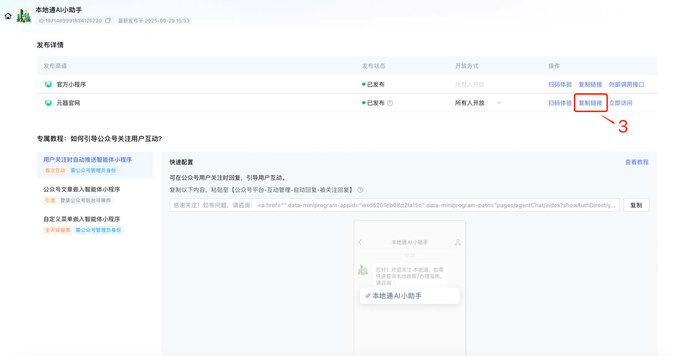Click the 本地通AI小助手 avatar icon
The width and height of the screenshot is (673, 356).
(24, 16)
